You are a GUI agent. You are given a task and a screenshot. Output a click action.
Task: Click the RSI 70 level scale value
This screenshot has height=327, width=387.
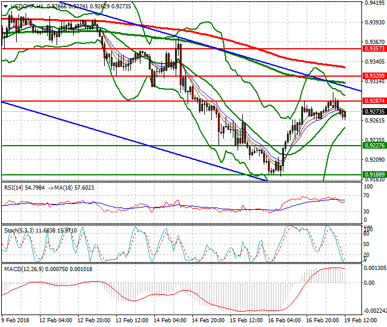pos(367,196)
